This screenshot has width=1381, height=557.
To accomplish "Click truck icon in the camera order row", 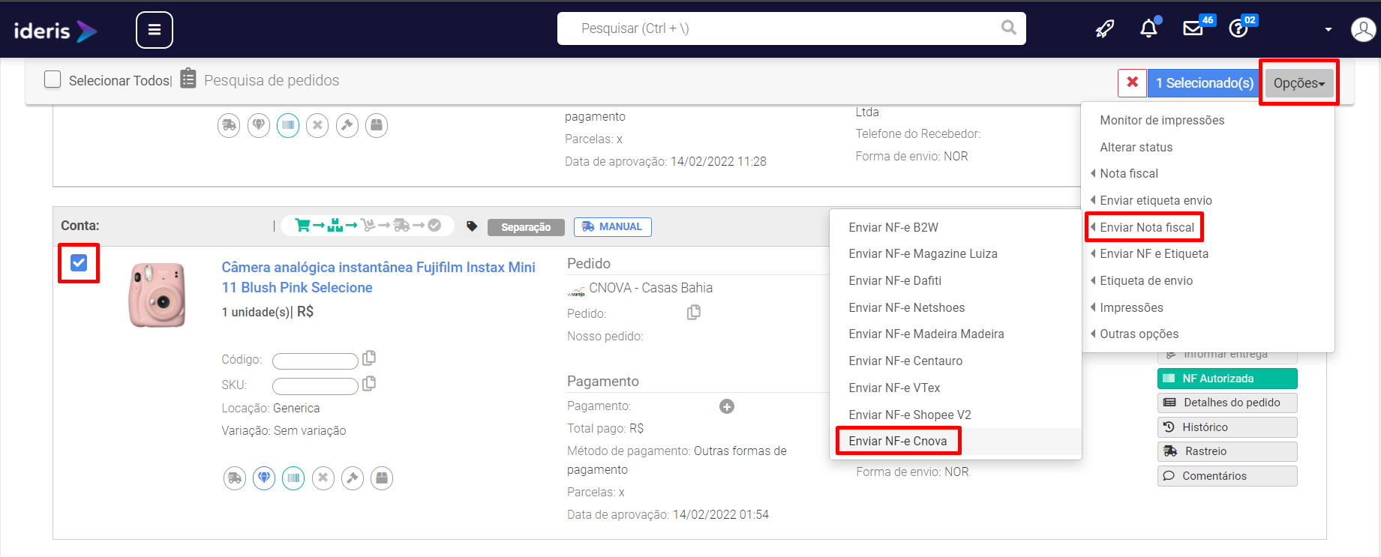I will click(x=235, y=478).
